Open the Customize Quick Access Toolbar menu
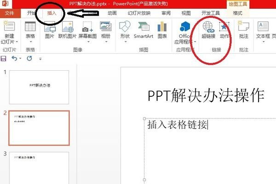The width and height of the screenshot is (276, 184). pyautogui.click(x=40, y=59)
